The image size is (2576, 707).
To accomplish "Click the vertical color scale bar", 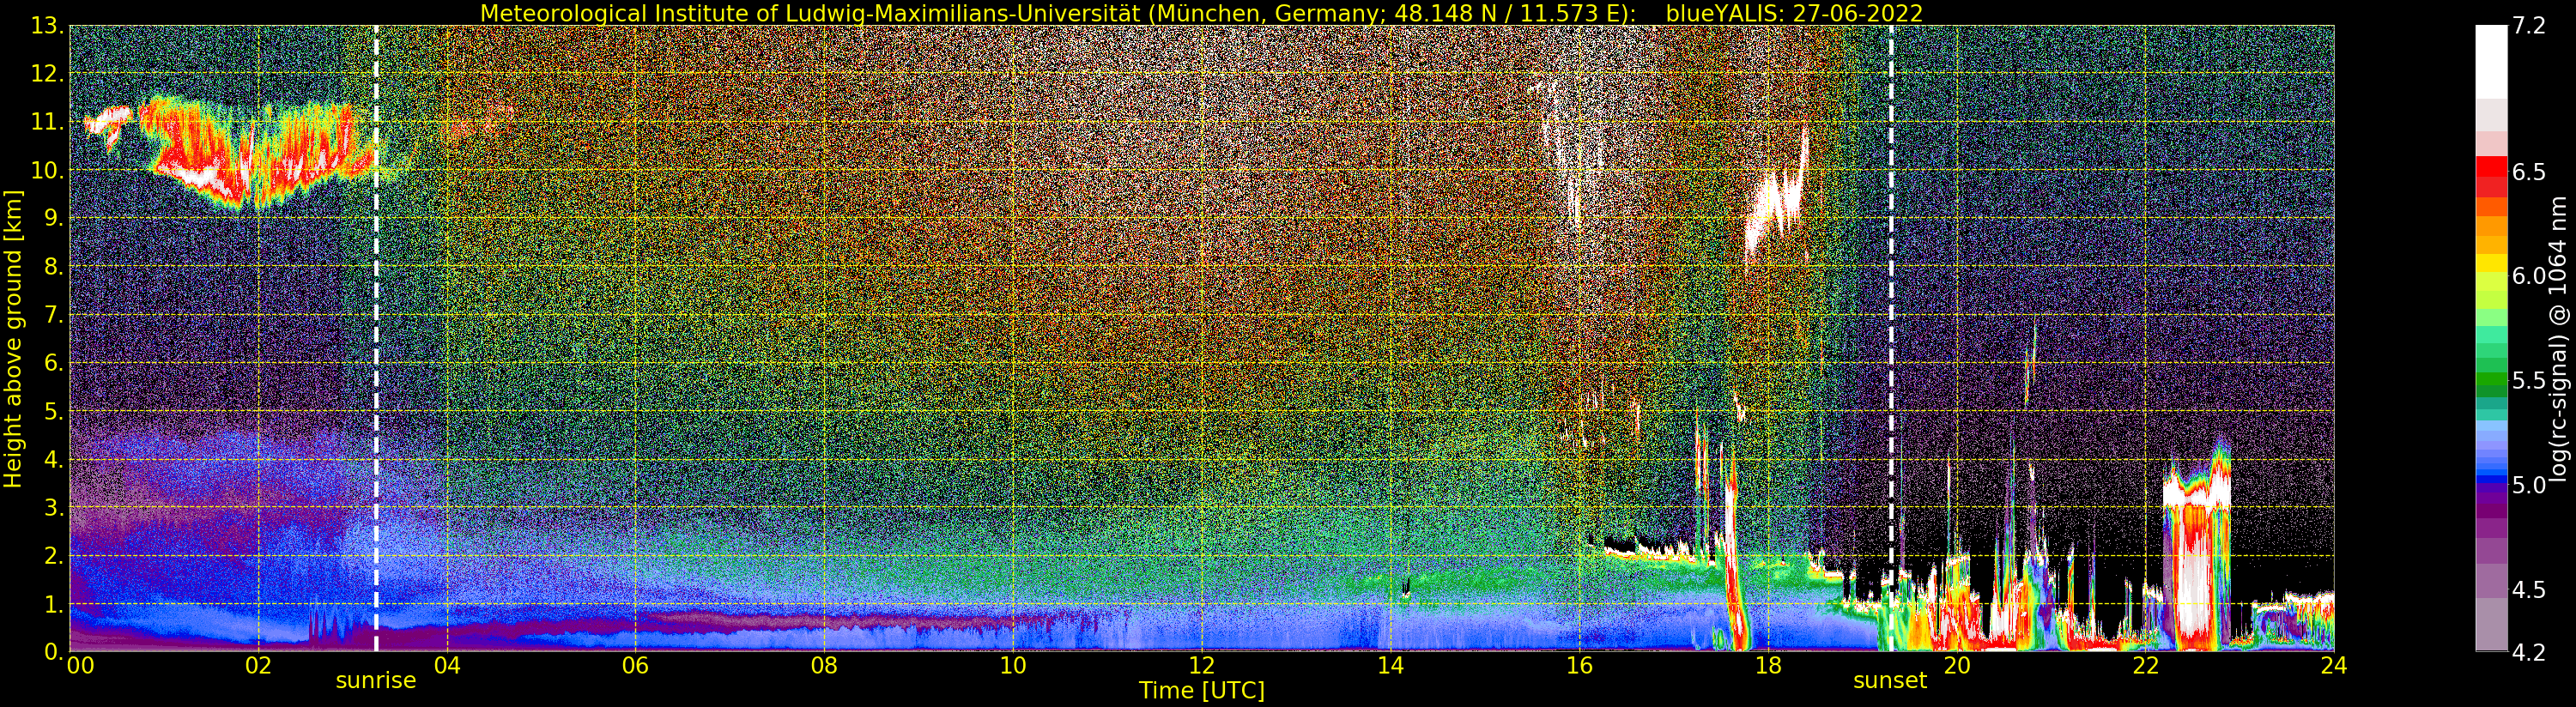I will click(2491, 338).
